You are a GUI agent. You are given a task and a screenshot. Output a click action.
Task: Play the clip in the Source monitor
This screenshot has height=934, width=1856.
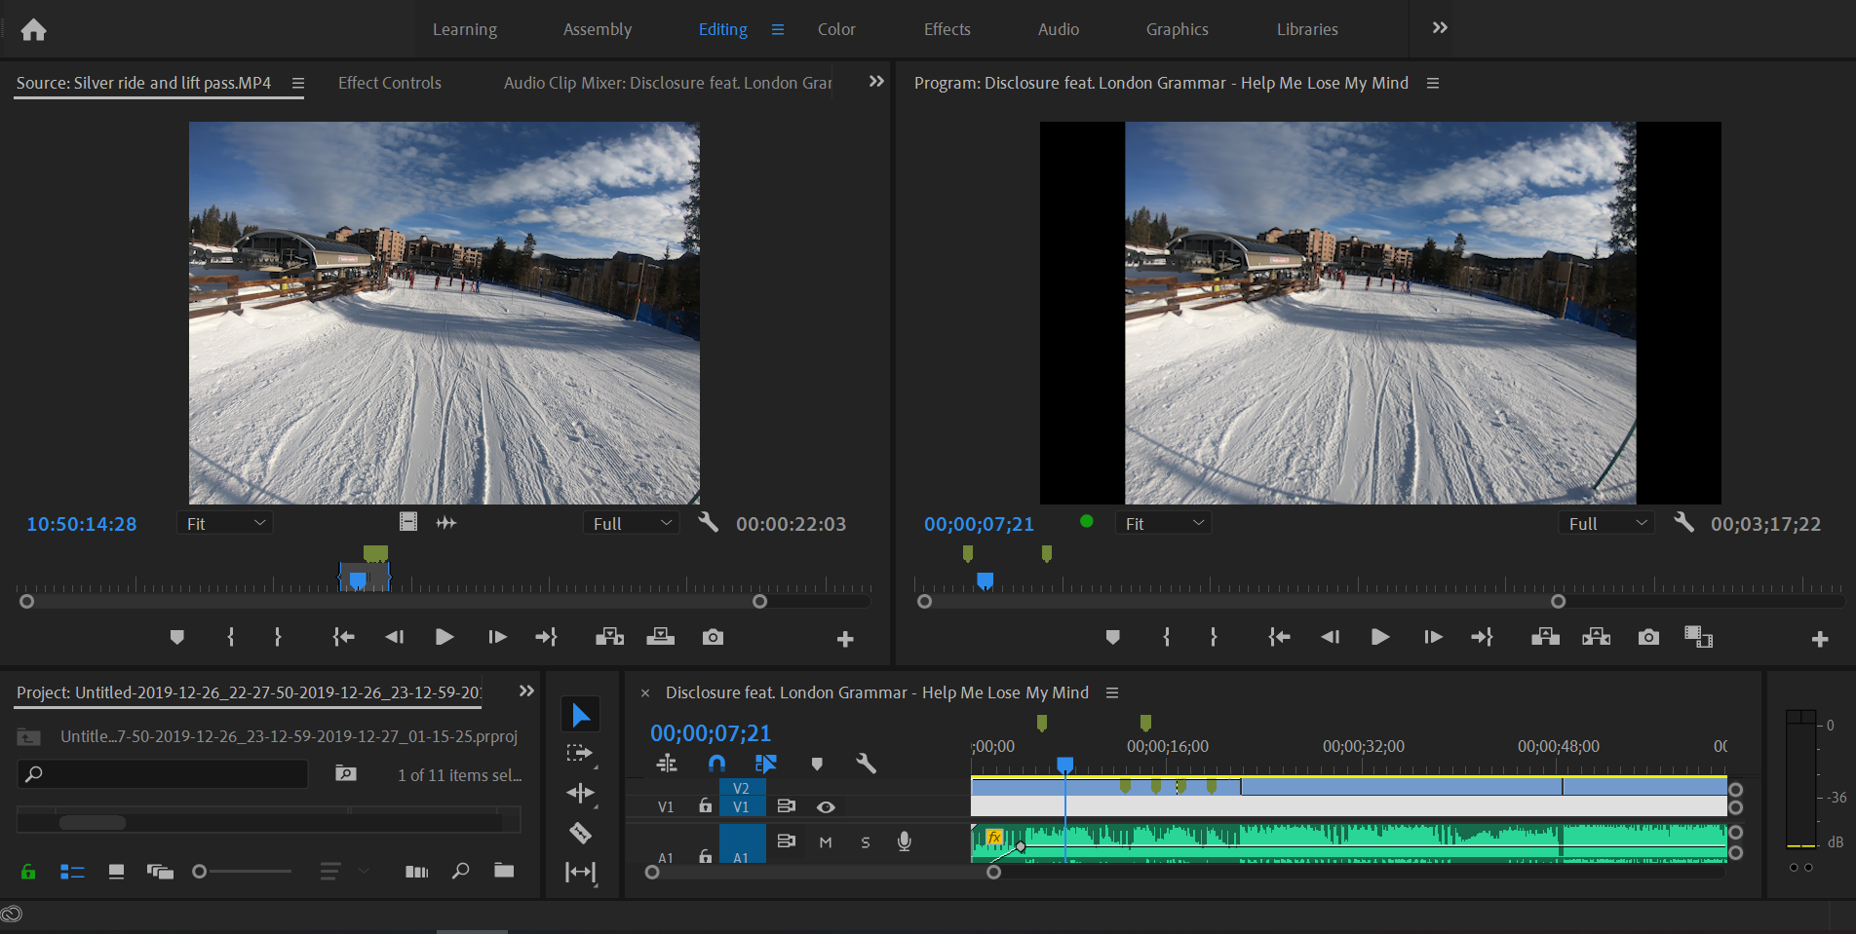[x=445, y=637]
